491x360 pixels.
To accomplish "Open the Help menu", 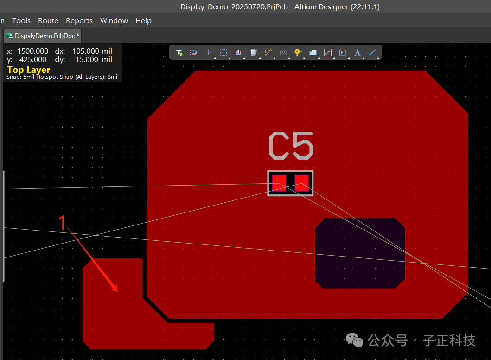I will coord(143,21).
